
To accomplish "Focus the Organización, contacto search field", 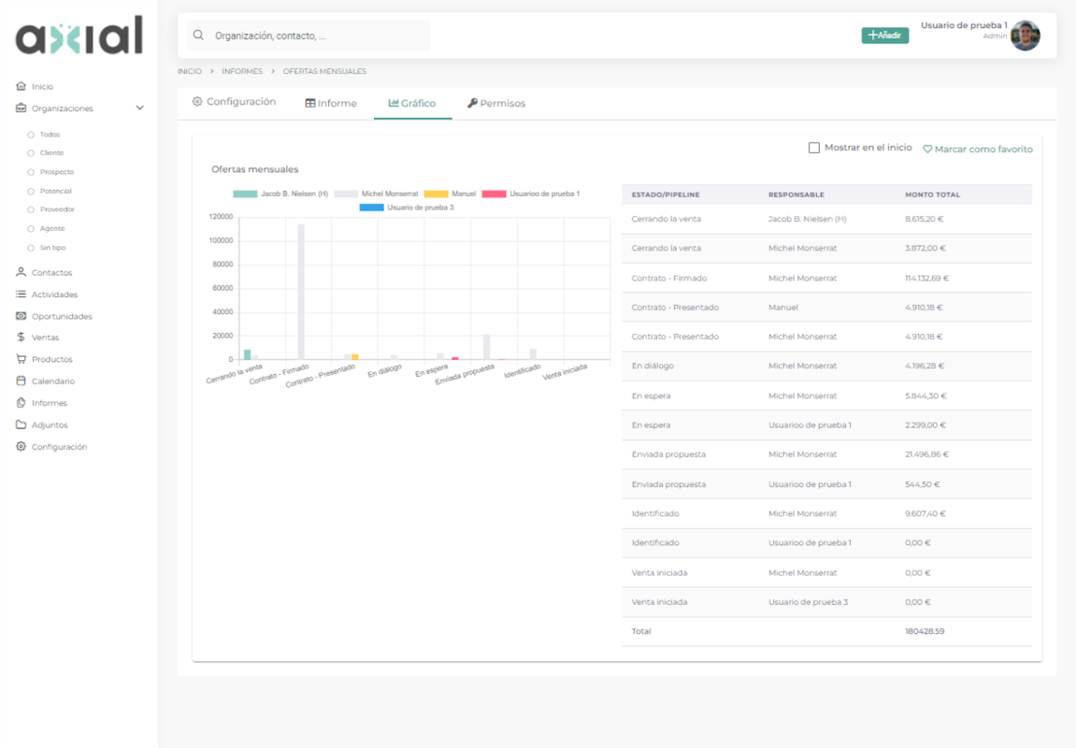I will tap(308, 36).
